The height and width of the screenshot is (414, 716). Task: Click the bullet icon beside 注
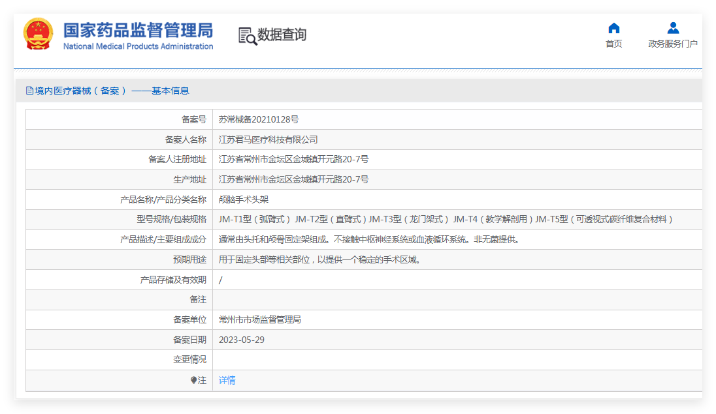pos(193,380)
